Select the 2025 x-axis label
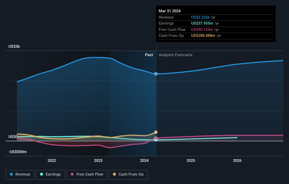 191,160
